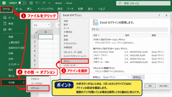The width and height of the screenshot is (172, 97).
Task: Select 全般 in Excel options list
Action: 66,21
